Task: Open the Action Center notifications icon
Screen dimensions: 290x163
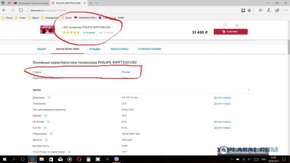Action: [284, 159]
